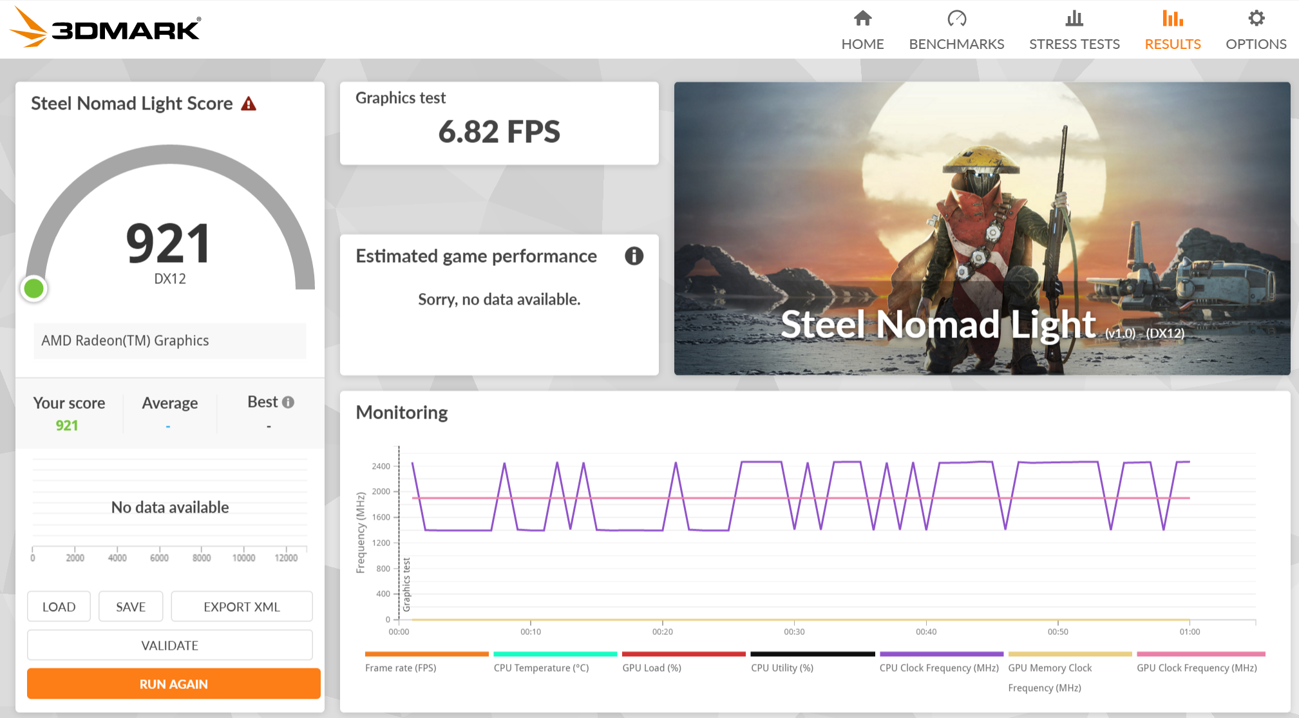This screenshot has height=718, width=1299.
Task: Toggle CPU Clock Frequency legend series
Action: (938, 668)
